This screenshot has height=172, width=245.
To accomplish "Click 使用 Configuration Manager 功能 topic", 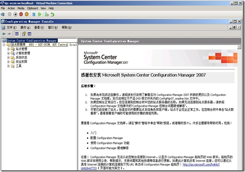I will click(110, 143).
